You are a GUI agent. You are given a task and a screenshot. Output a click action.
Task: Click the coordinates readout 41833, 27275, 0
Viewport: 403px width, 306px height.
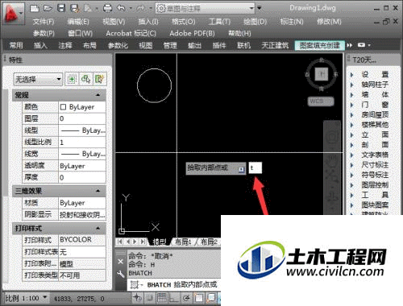(x=79, y=299)
